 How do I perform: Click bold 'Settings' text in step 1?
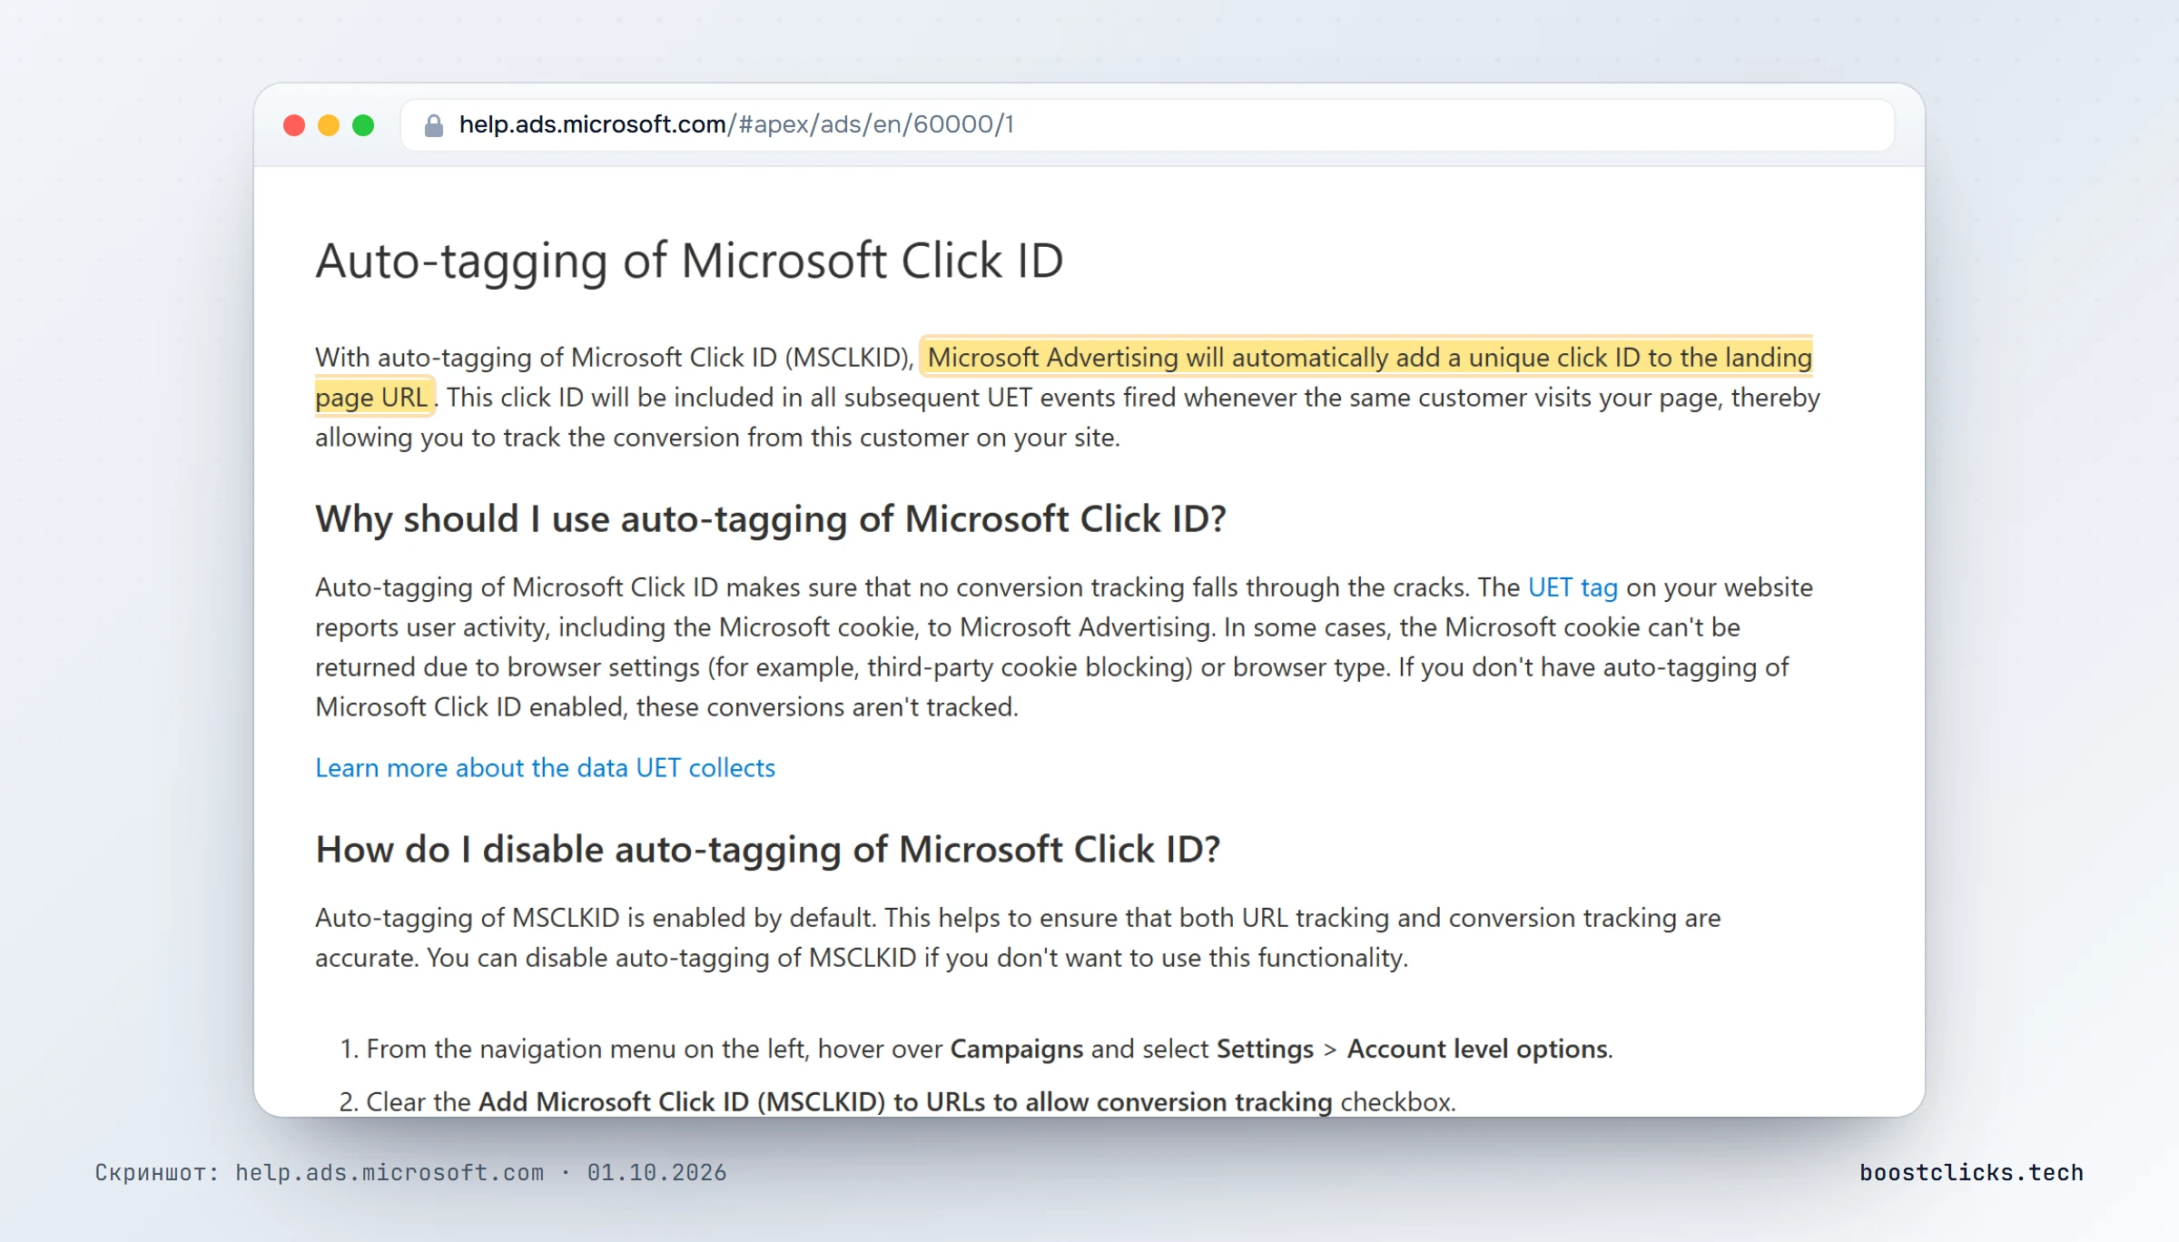(1265, 1049)
